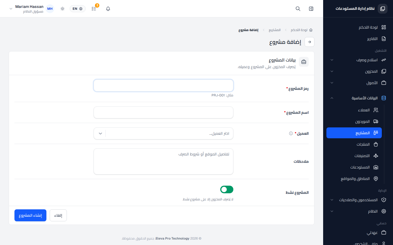The height and width of the screenshot is (245, 393).
Task: Open the Mariam Hassan user menu chevron
Action: (11, 9)
